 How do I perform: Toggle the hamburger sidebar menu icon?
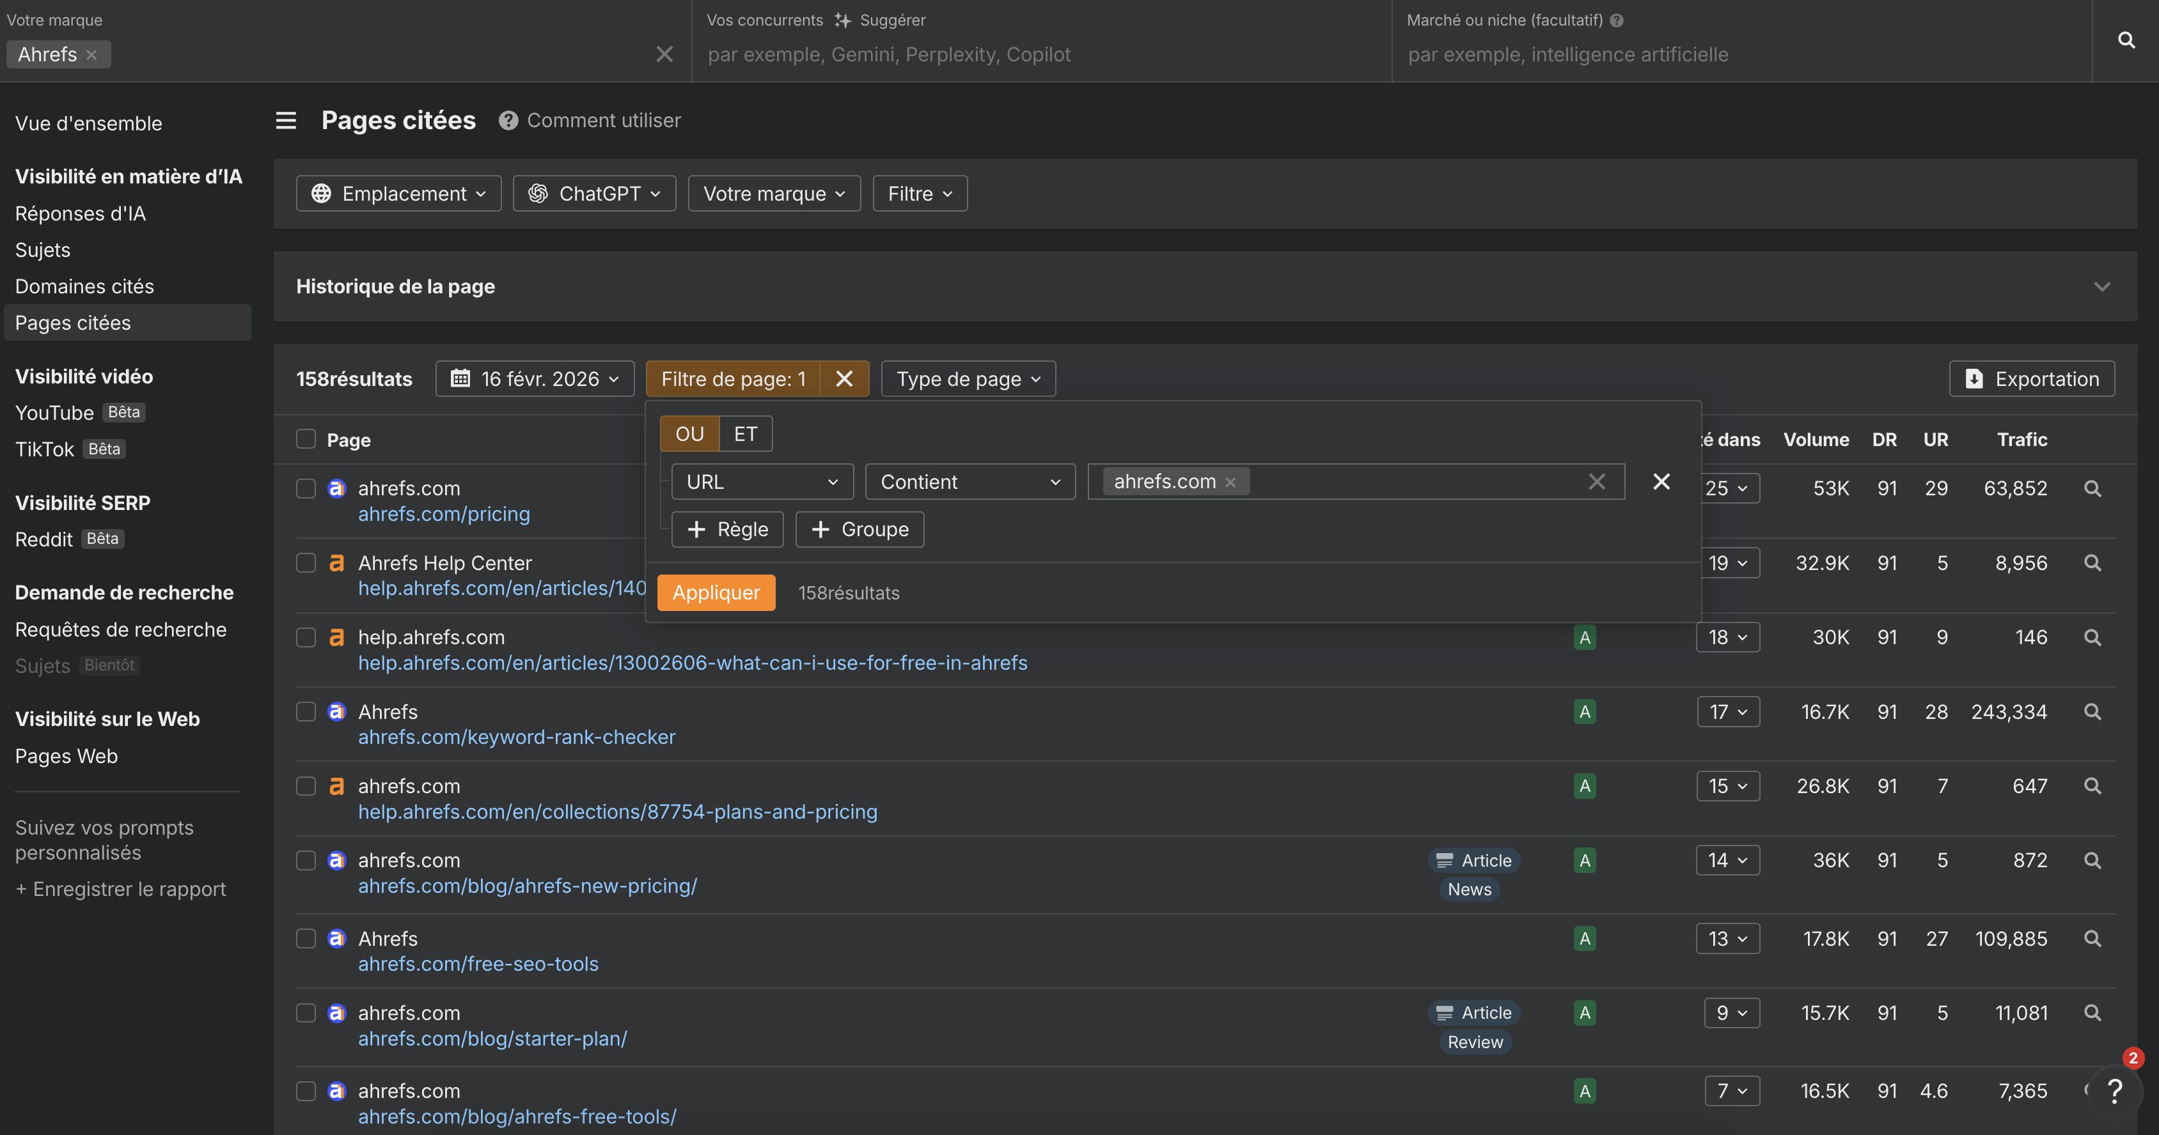[x=286, y=121]
